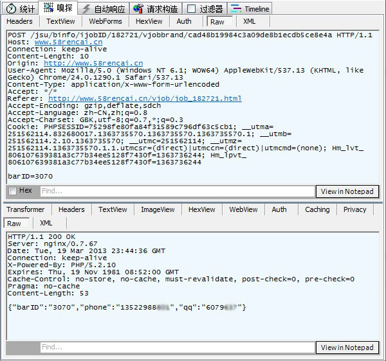386x361 pixels.
Task: Select the request TextView tab
Action: click(60, 21)
